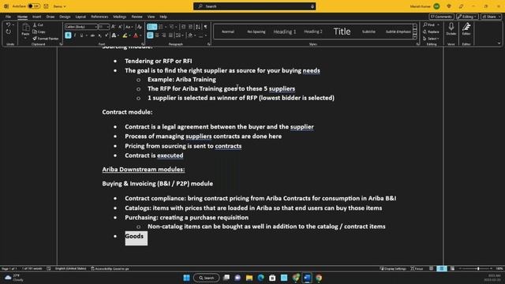Viewport: 505px width, 284px height.
Task: Clear all formatting icon
Action: click(140, 27)
